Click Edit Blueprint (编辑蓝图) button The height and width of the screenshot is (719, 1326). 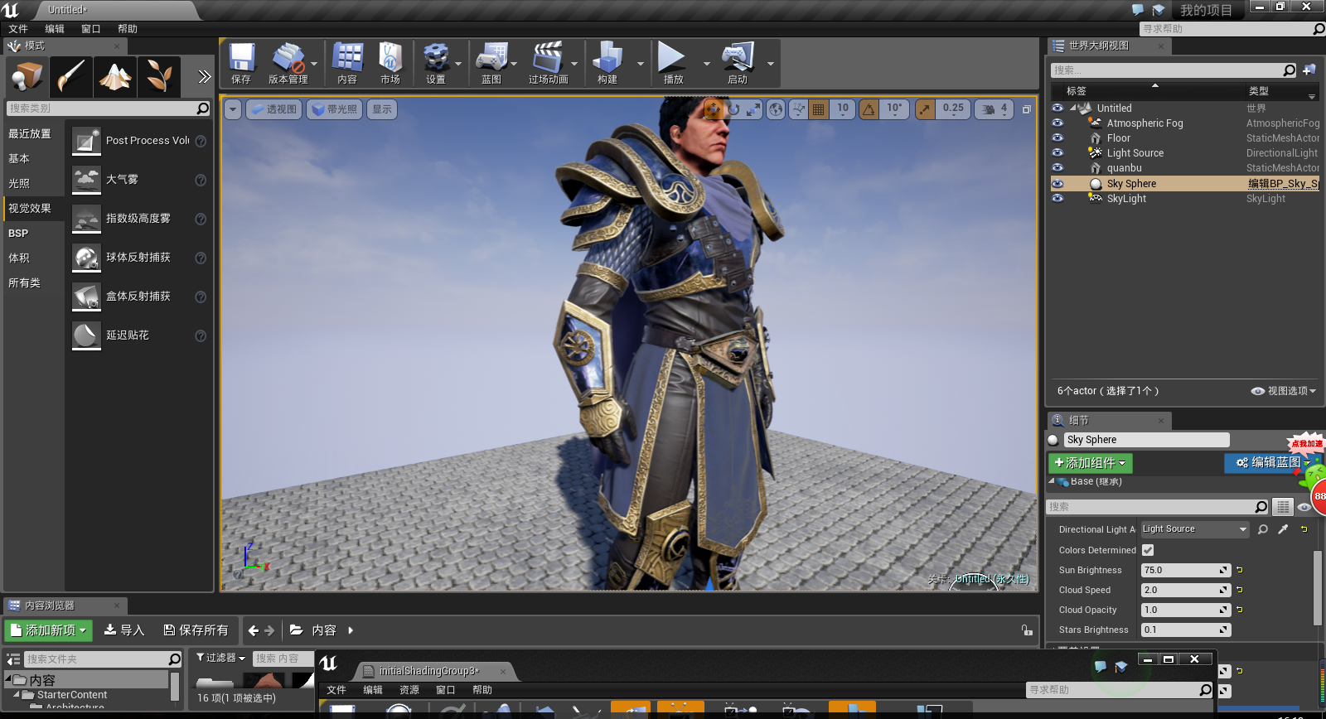click(x=1272, y=463)
